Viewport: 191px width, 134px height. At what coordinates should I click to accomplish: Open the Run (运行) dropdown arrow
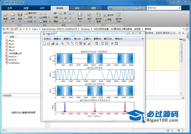tap(89, 22)
